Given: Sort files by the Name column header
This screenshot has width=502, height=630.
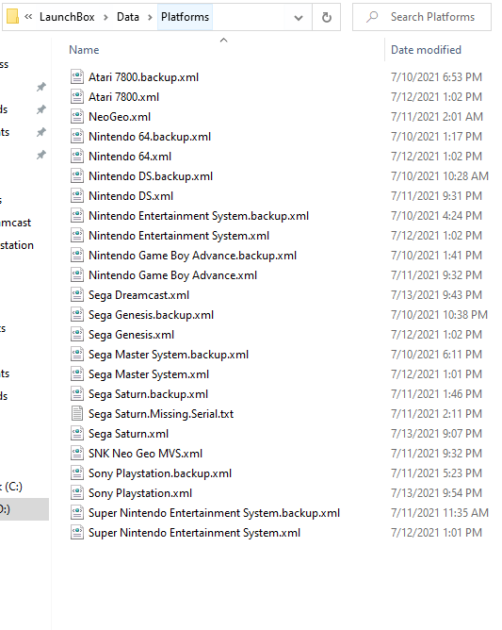Looking at the screenshot, I should 84,50.
